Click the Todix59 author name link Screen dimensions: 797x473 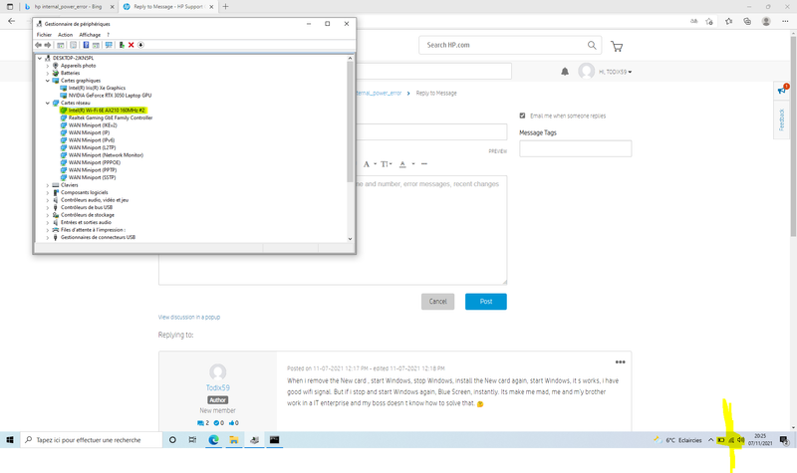point(217,387)
